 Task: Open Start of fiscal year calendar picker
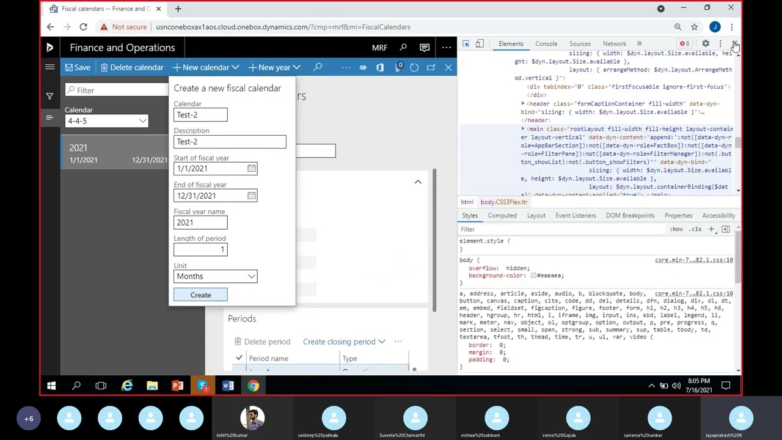(251, 169)
